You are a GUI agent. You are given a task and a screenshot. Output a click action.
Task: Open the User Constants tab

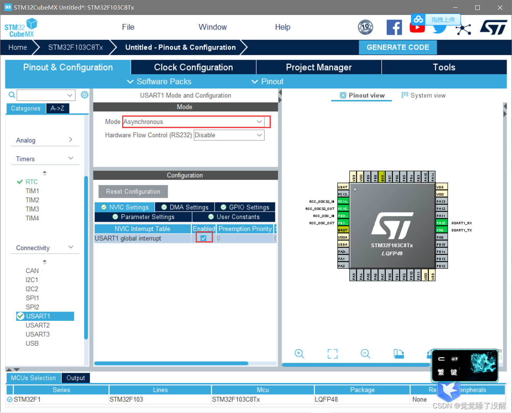234,217
